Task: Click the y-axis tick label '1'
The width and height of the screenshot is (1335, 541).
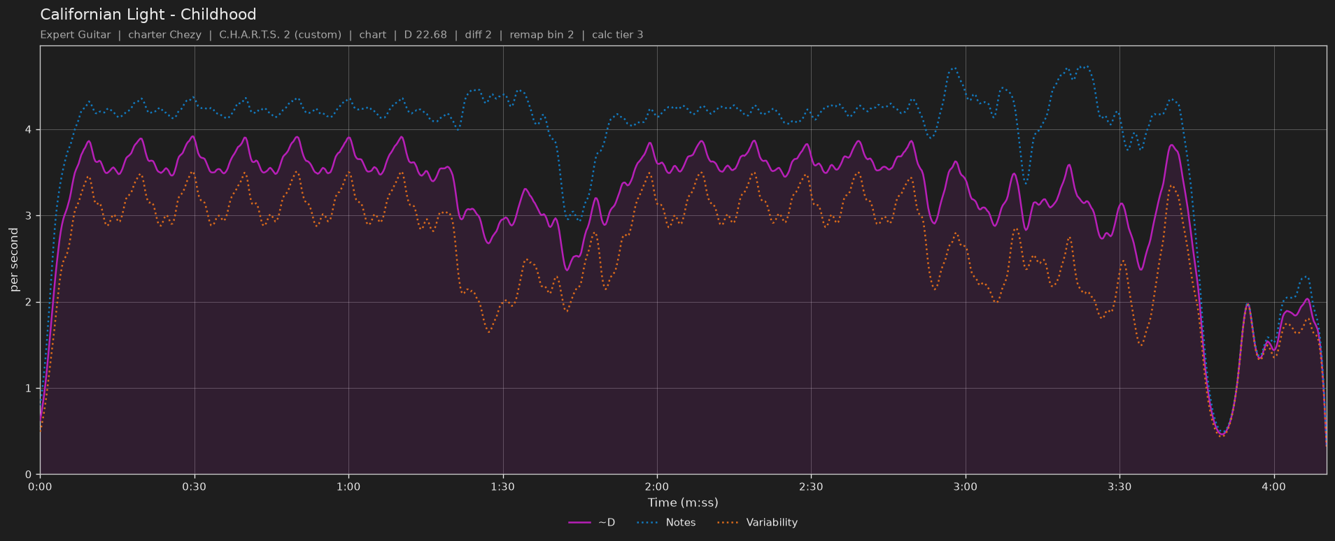Action: tap(29, 388)
